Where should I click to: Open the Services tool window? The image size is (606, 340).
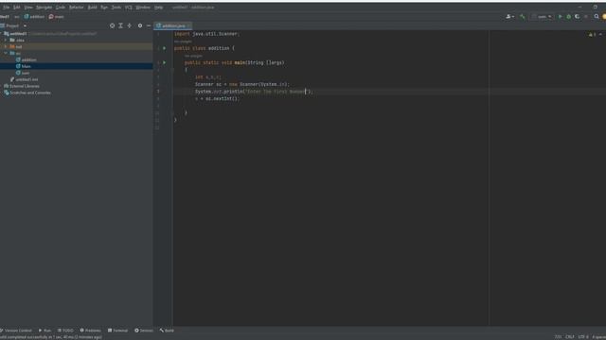pyautogui.click(x=144, y=331)
